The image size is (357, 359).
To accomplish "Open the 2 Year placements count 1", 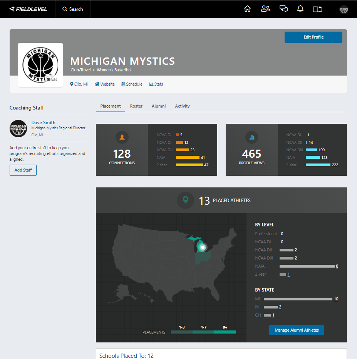I will tap(288, 274).
